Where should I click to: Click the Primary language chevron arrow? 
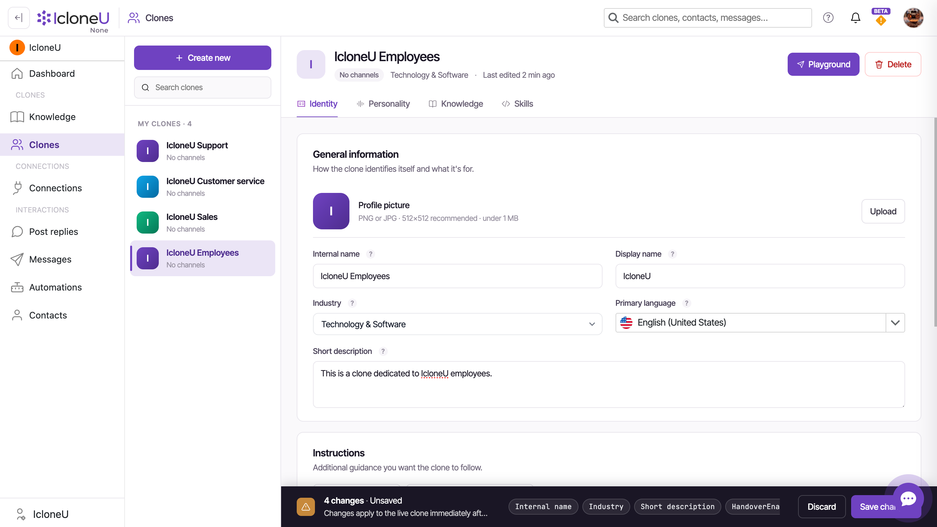[x=895, y=323]
